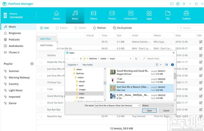This screenshot has height=131, width=204.
Task: Click the Open button
Action: (x=149, y=111)
